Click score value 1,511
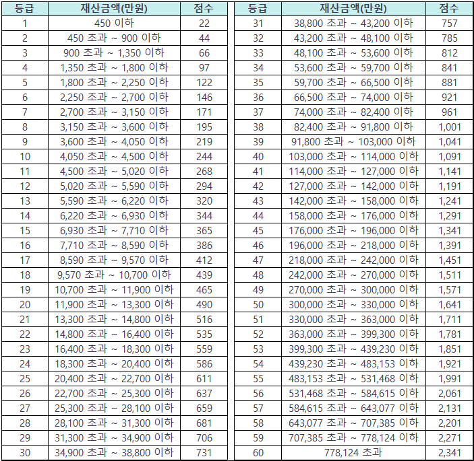The width and height of the screenshot is (474, 461). (450, 275)
